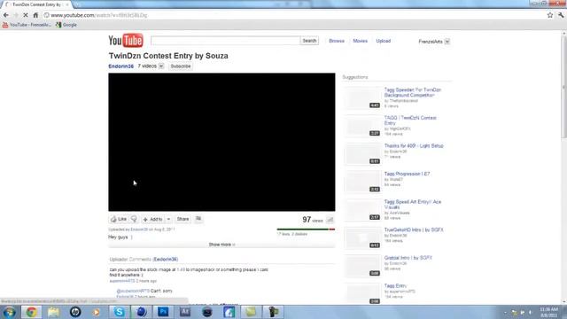Open the Add to dropdown arrow
This screenshot has height=319, width=567.
[x=168, y=219]
